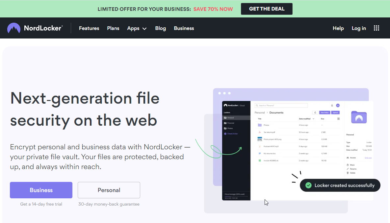This screenshot has width=390, height=223.
Task: Click the 'Get a 14-day free trial' caption
Action: tap(41, 204)
